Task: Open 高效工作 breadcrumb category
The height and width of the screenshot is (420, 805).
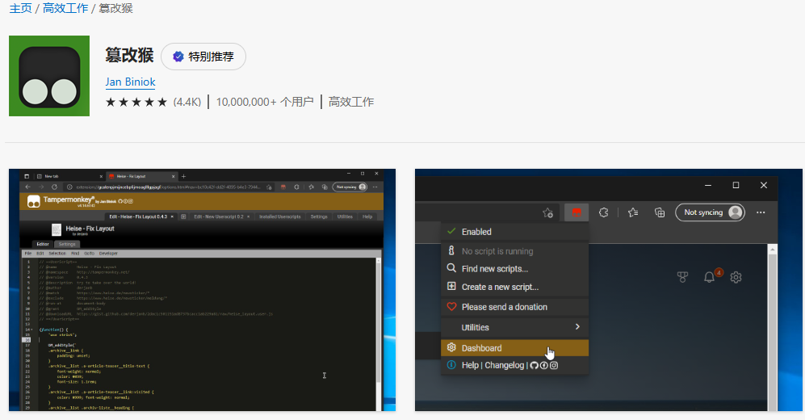Action: [64, 8]
